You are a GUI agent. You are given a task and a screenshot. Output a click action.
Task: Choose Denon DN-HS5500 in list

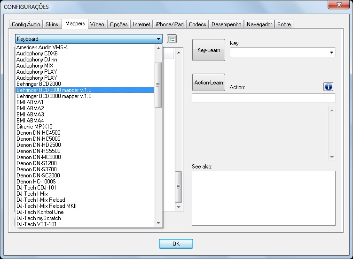click(85, 151)
